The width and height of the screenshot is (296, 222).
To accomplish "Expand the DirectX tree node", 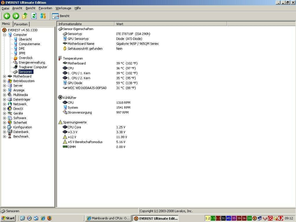I will [x=4, y=109].
